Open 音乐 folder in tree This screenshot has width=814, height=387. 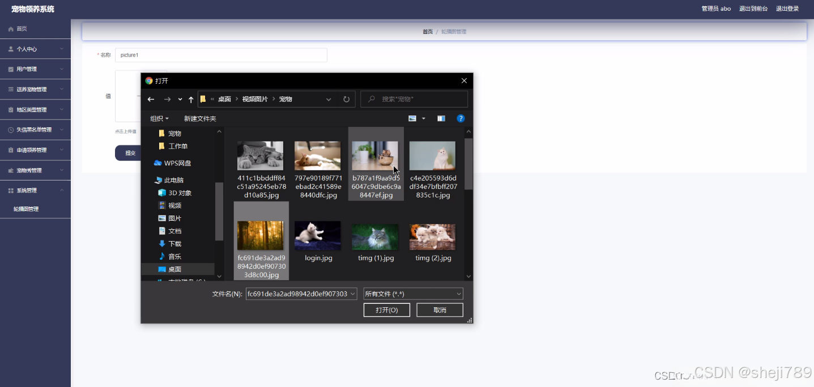coord(170,256)
